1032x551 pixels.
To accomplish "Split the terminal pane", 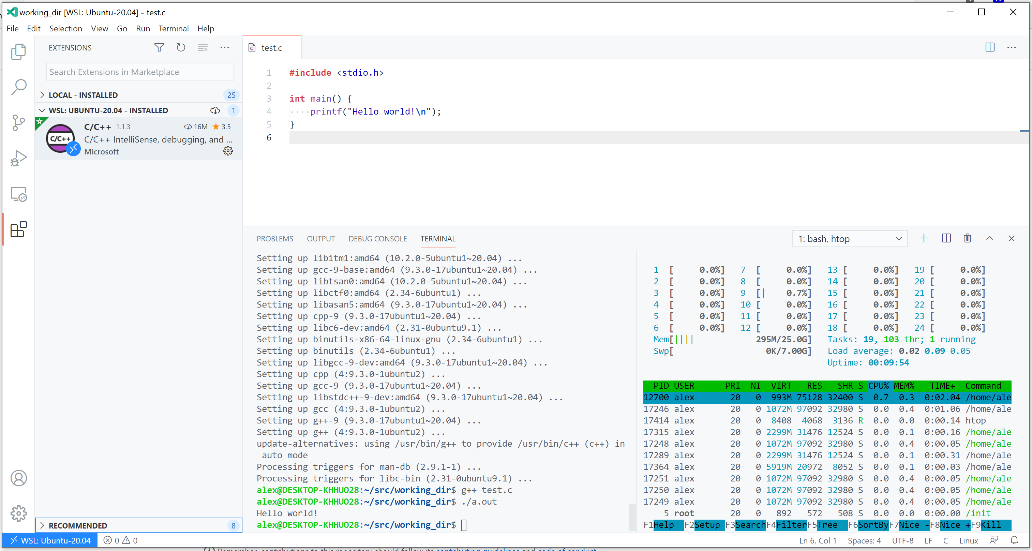I will pyautogui.click(x=946, y=238).
